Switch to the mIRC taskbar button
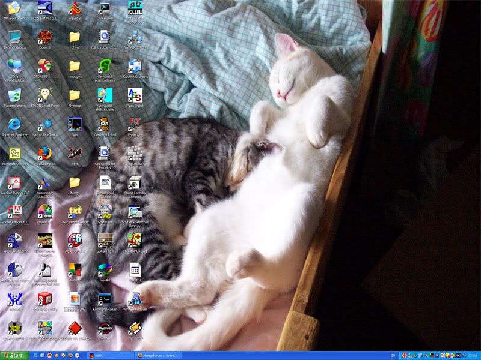This screenshot has height=360, width=481. point(111,355)
